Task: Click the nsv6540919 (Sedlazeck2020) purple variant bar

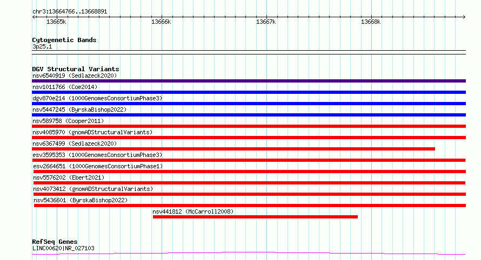Action: (x=249, y=81)
